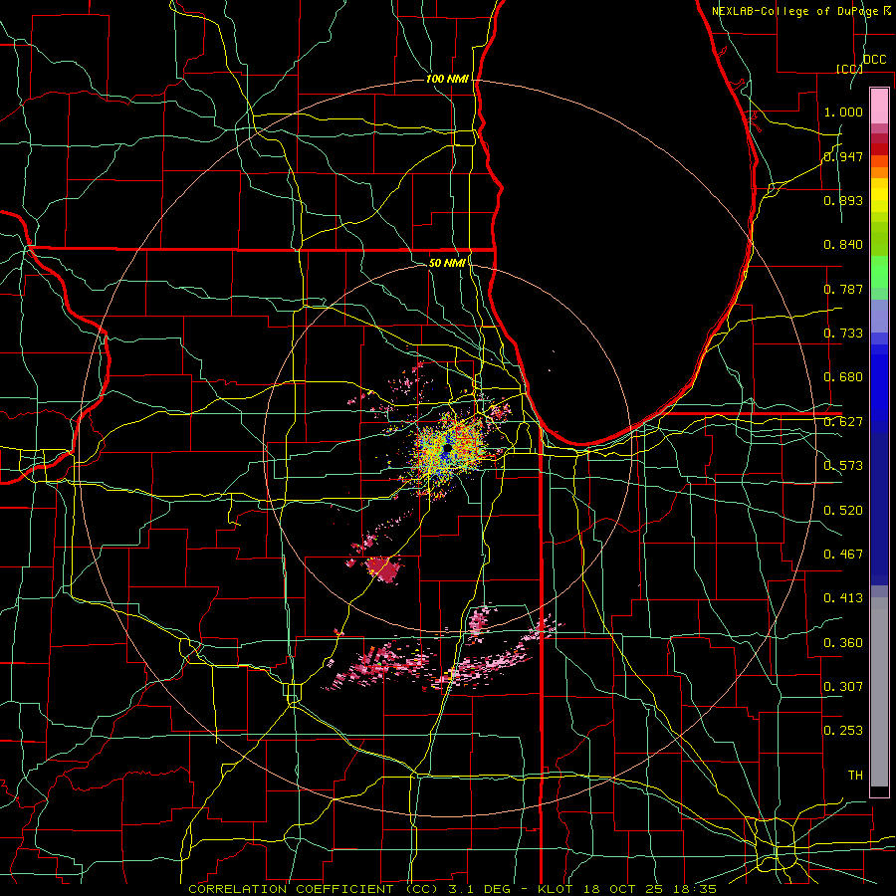Viewport: 896px width, 896px height.
Task: Pick the bright green segment of the color bar
Action: pos(879,272)
